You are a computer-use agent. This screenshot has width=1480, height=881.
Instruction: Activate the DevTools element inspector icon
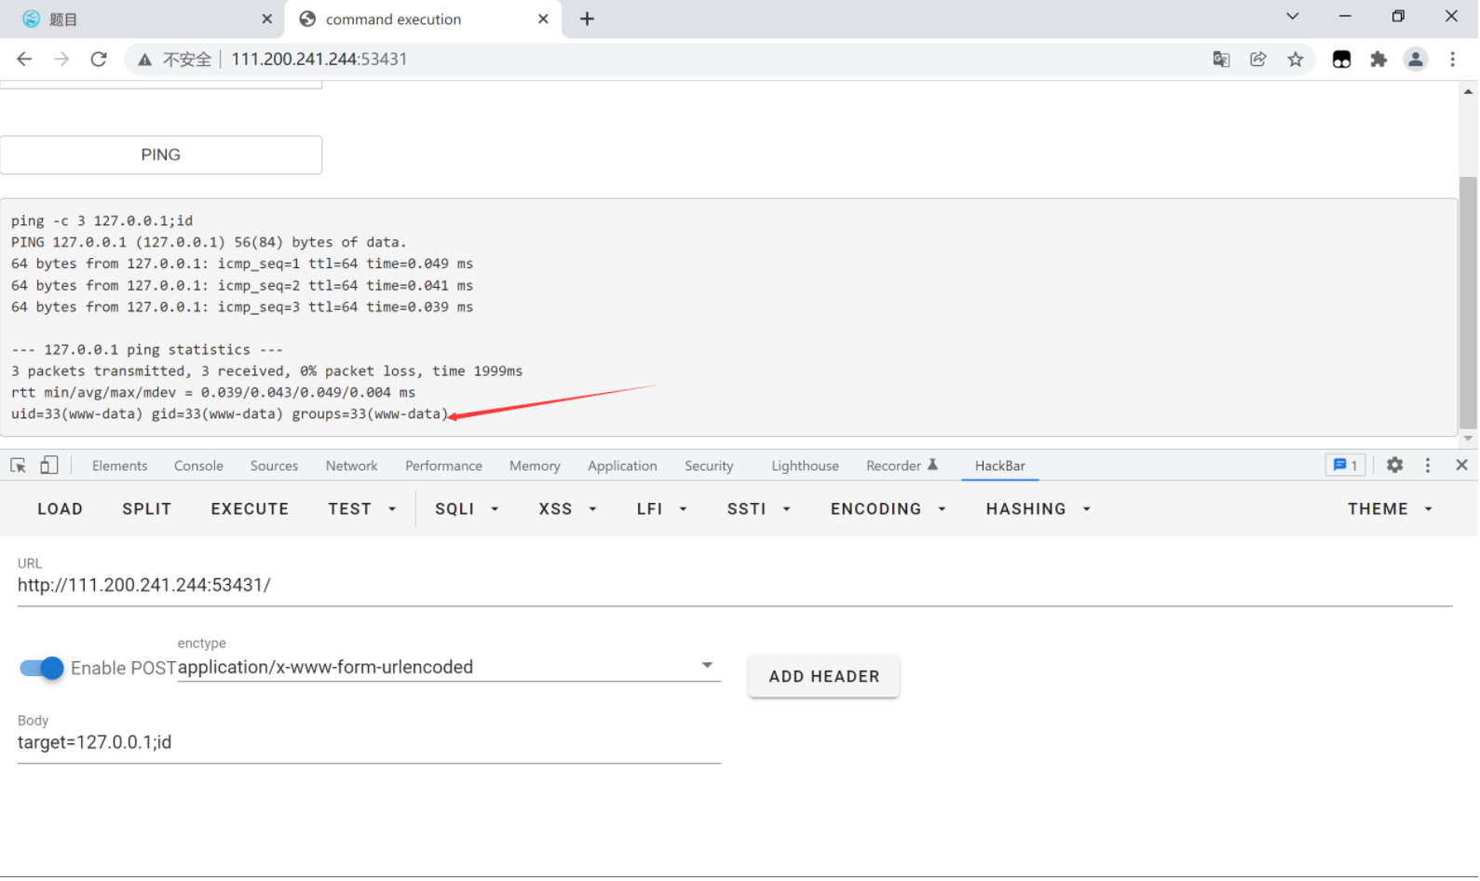coord(18,466)
